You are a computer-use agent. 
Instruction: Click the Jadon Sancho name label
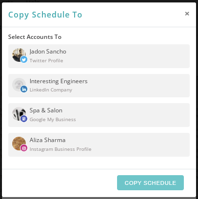coord(48,52)
